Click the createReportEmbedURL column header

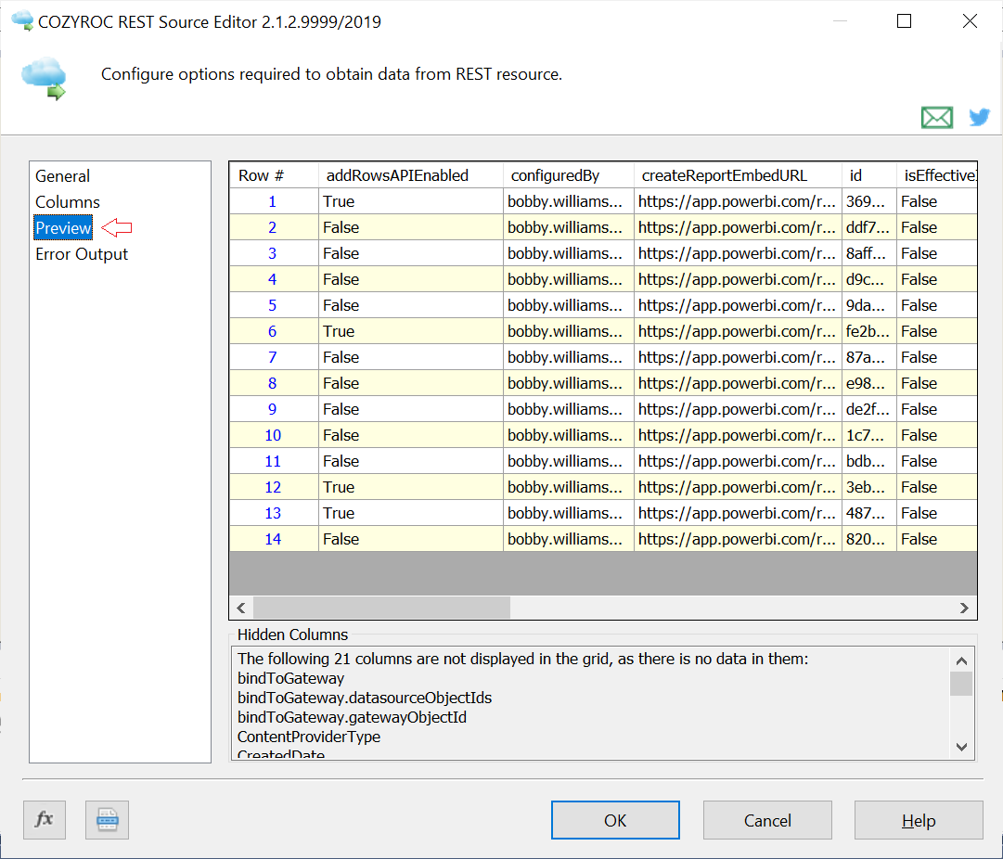738,175
